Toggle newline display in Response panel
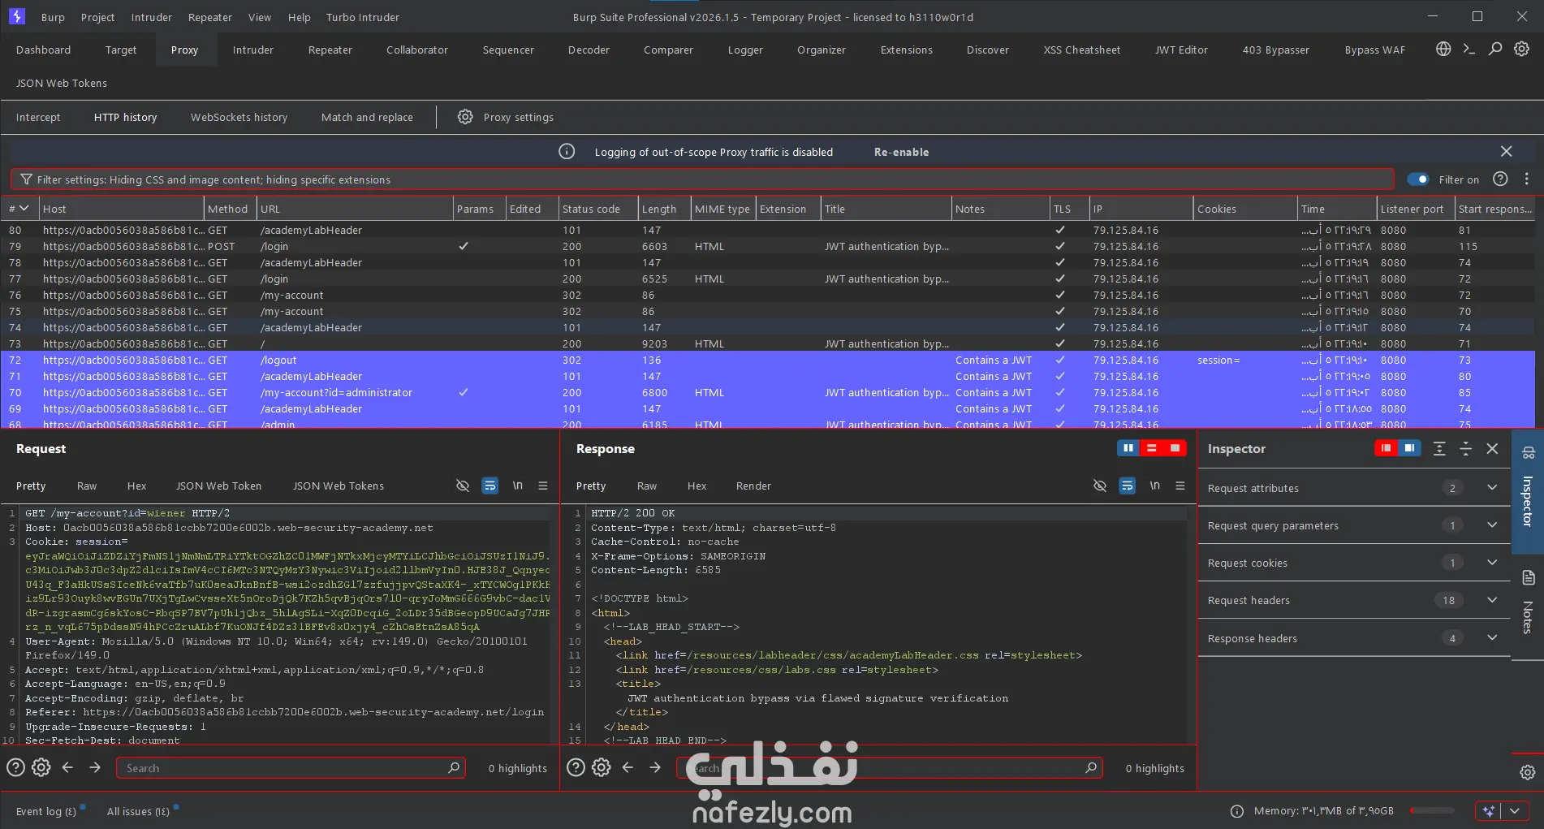The height and width of the screenshot is (829, 1544). pyautogui.click(x=1155, y=486)
